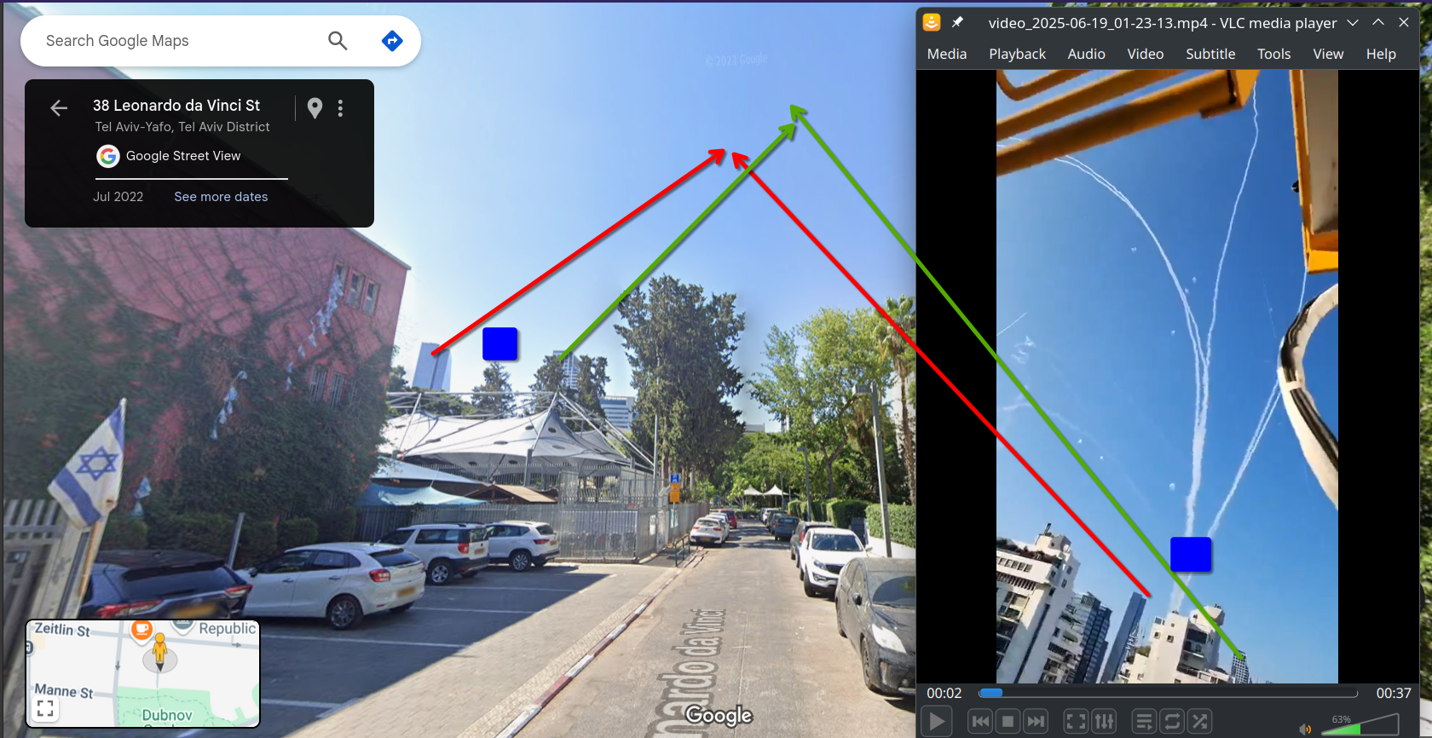Open the View menu in VLC
1432x738 pixels.
click(1328, 54)
